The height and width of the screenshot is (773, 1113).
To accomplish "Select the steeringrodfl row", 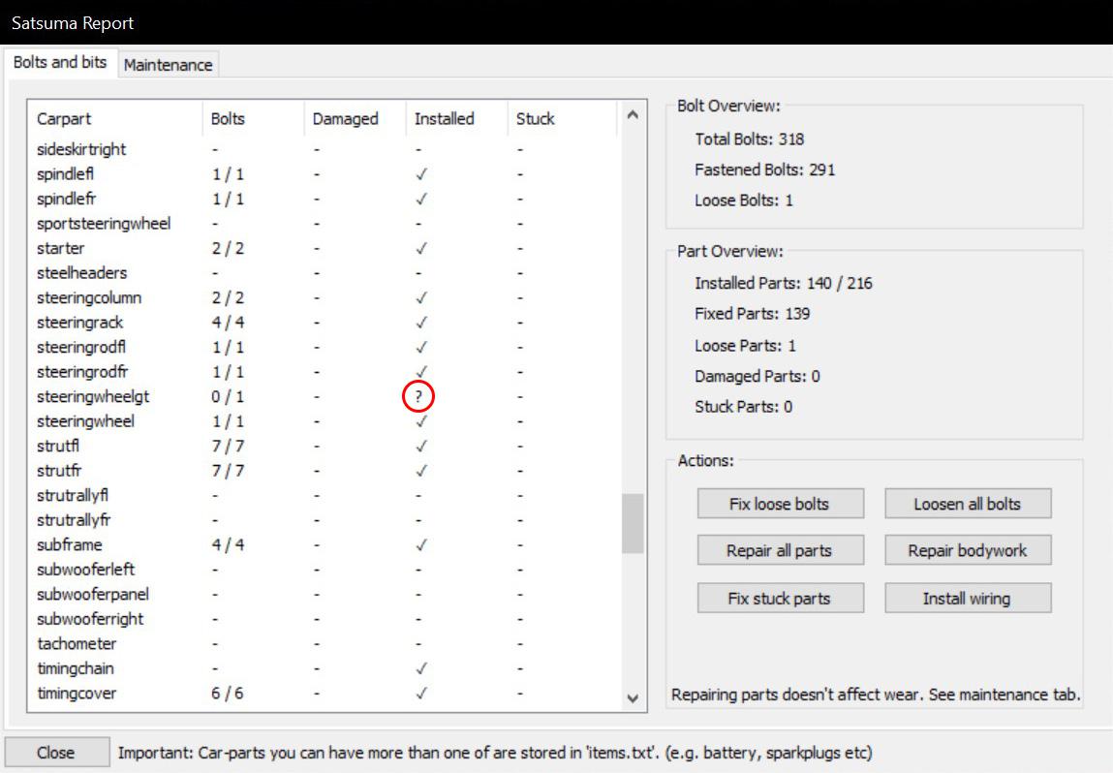I will (324, 347).
